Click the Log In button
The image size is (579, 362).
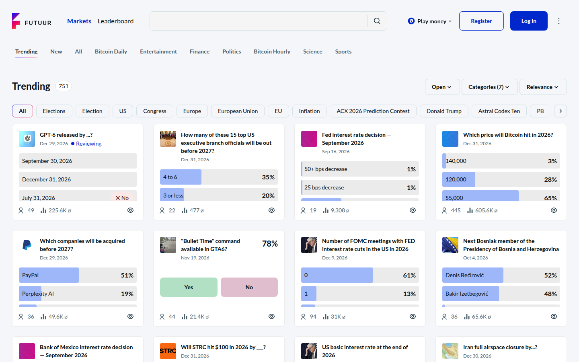[x=529, y=21]
